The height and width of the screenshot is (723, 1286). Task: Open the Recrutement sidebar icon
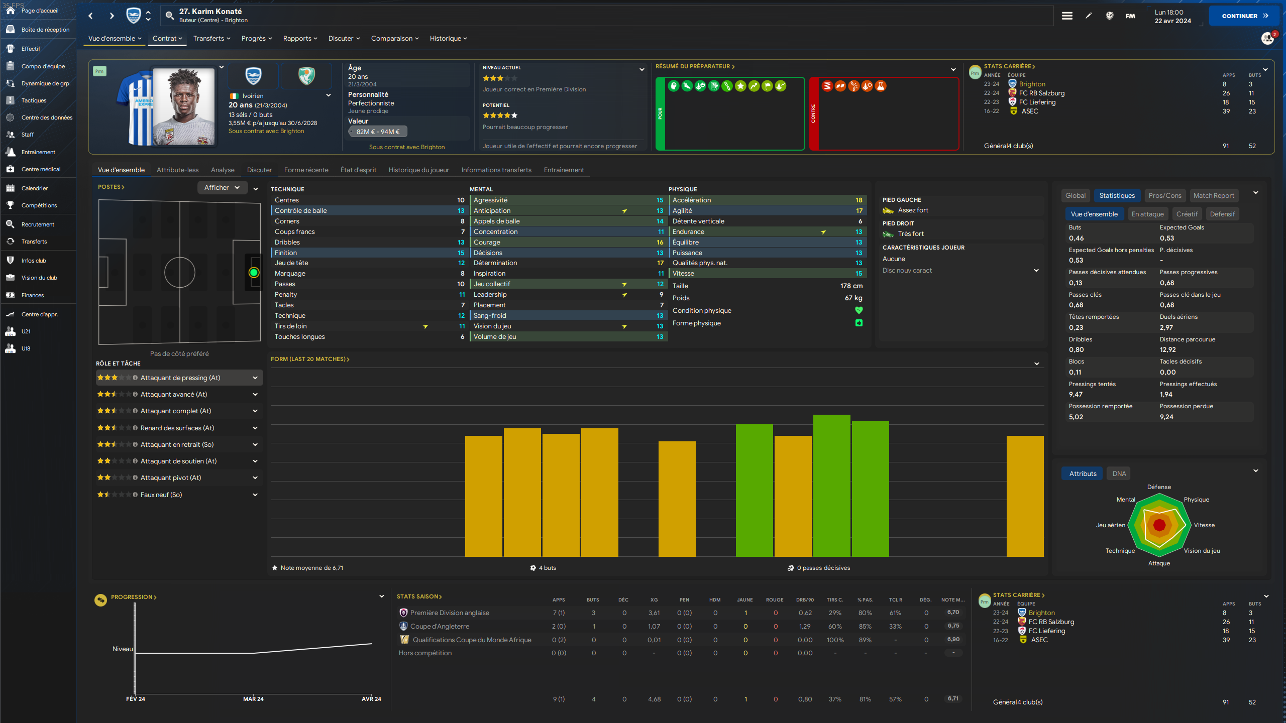coord(11,224)
